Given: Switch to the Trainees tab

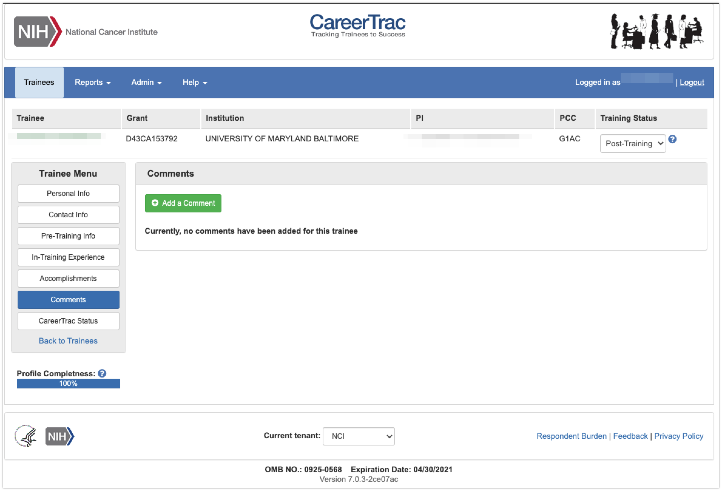Looking at the screenshot, I should (39, 82).
